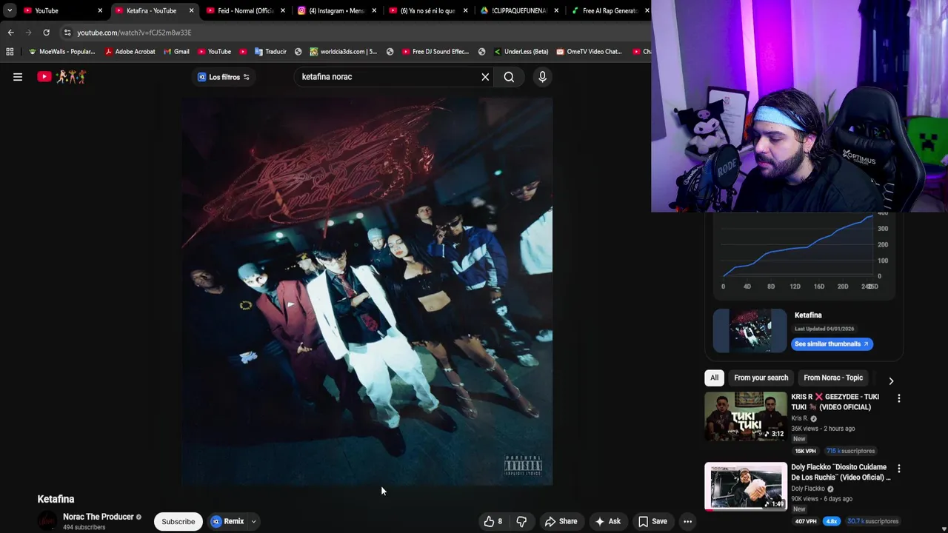Dislike the Ketafina video
This screenshot has width=948, height=533.
tap(521, 521)
